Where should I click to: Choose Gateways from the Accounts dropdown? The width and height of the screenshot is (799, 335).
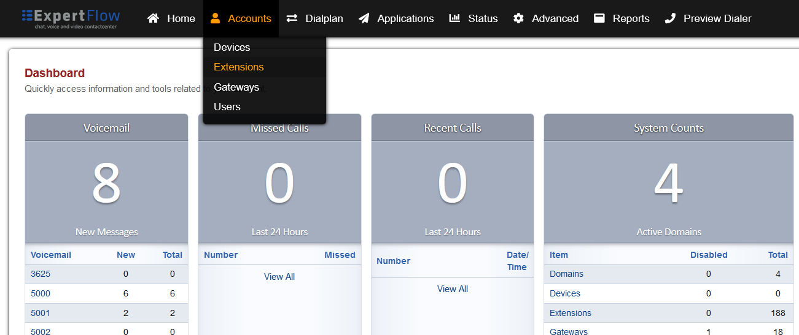click(236, 87)
